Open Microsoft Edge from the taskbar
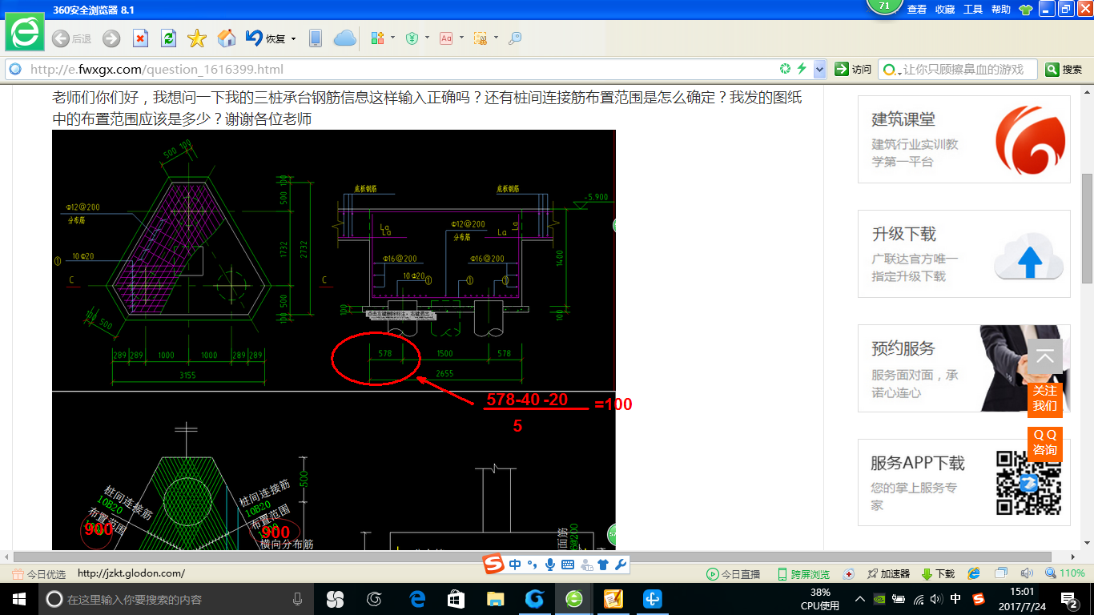Screen dimensions: 1094x615 coord(416,599)
